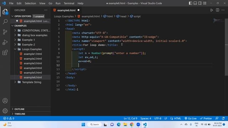Open the View menu

point(42,3)
